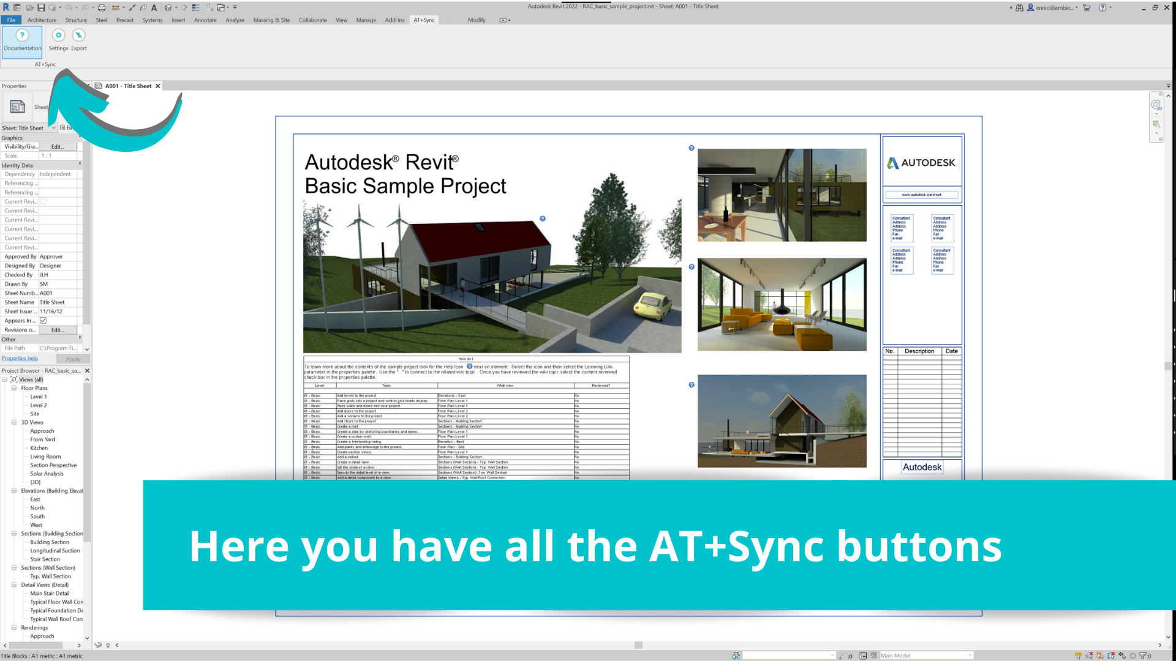Click the Print icon in quick access toolbar

click(x=102, y=7)
